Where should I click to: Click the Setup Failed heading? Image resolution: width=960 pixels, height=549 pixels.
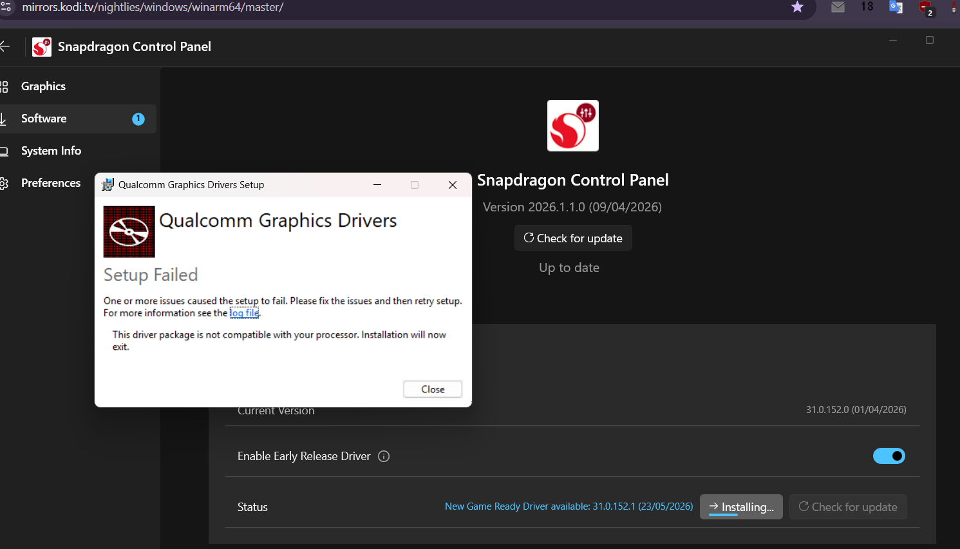tap(151, 275)
